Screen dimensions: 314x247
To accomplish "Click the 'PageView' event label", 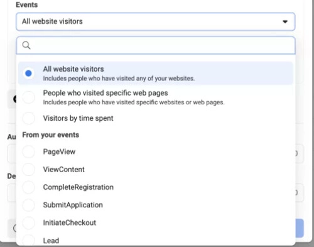I will pyautogui.click(x=59, y=151).
